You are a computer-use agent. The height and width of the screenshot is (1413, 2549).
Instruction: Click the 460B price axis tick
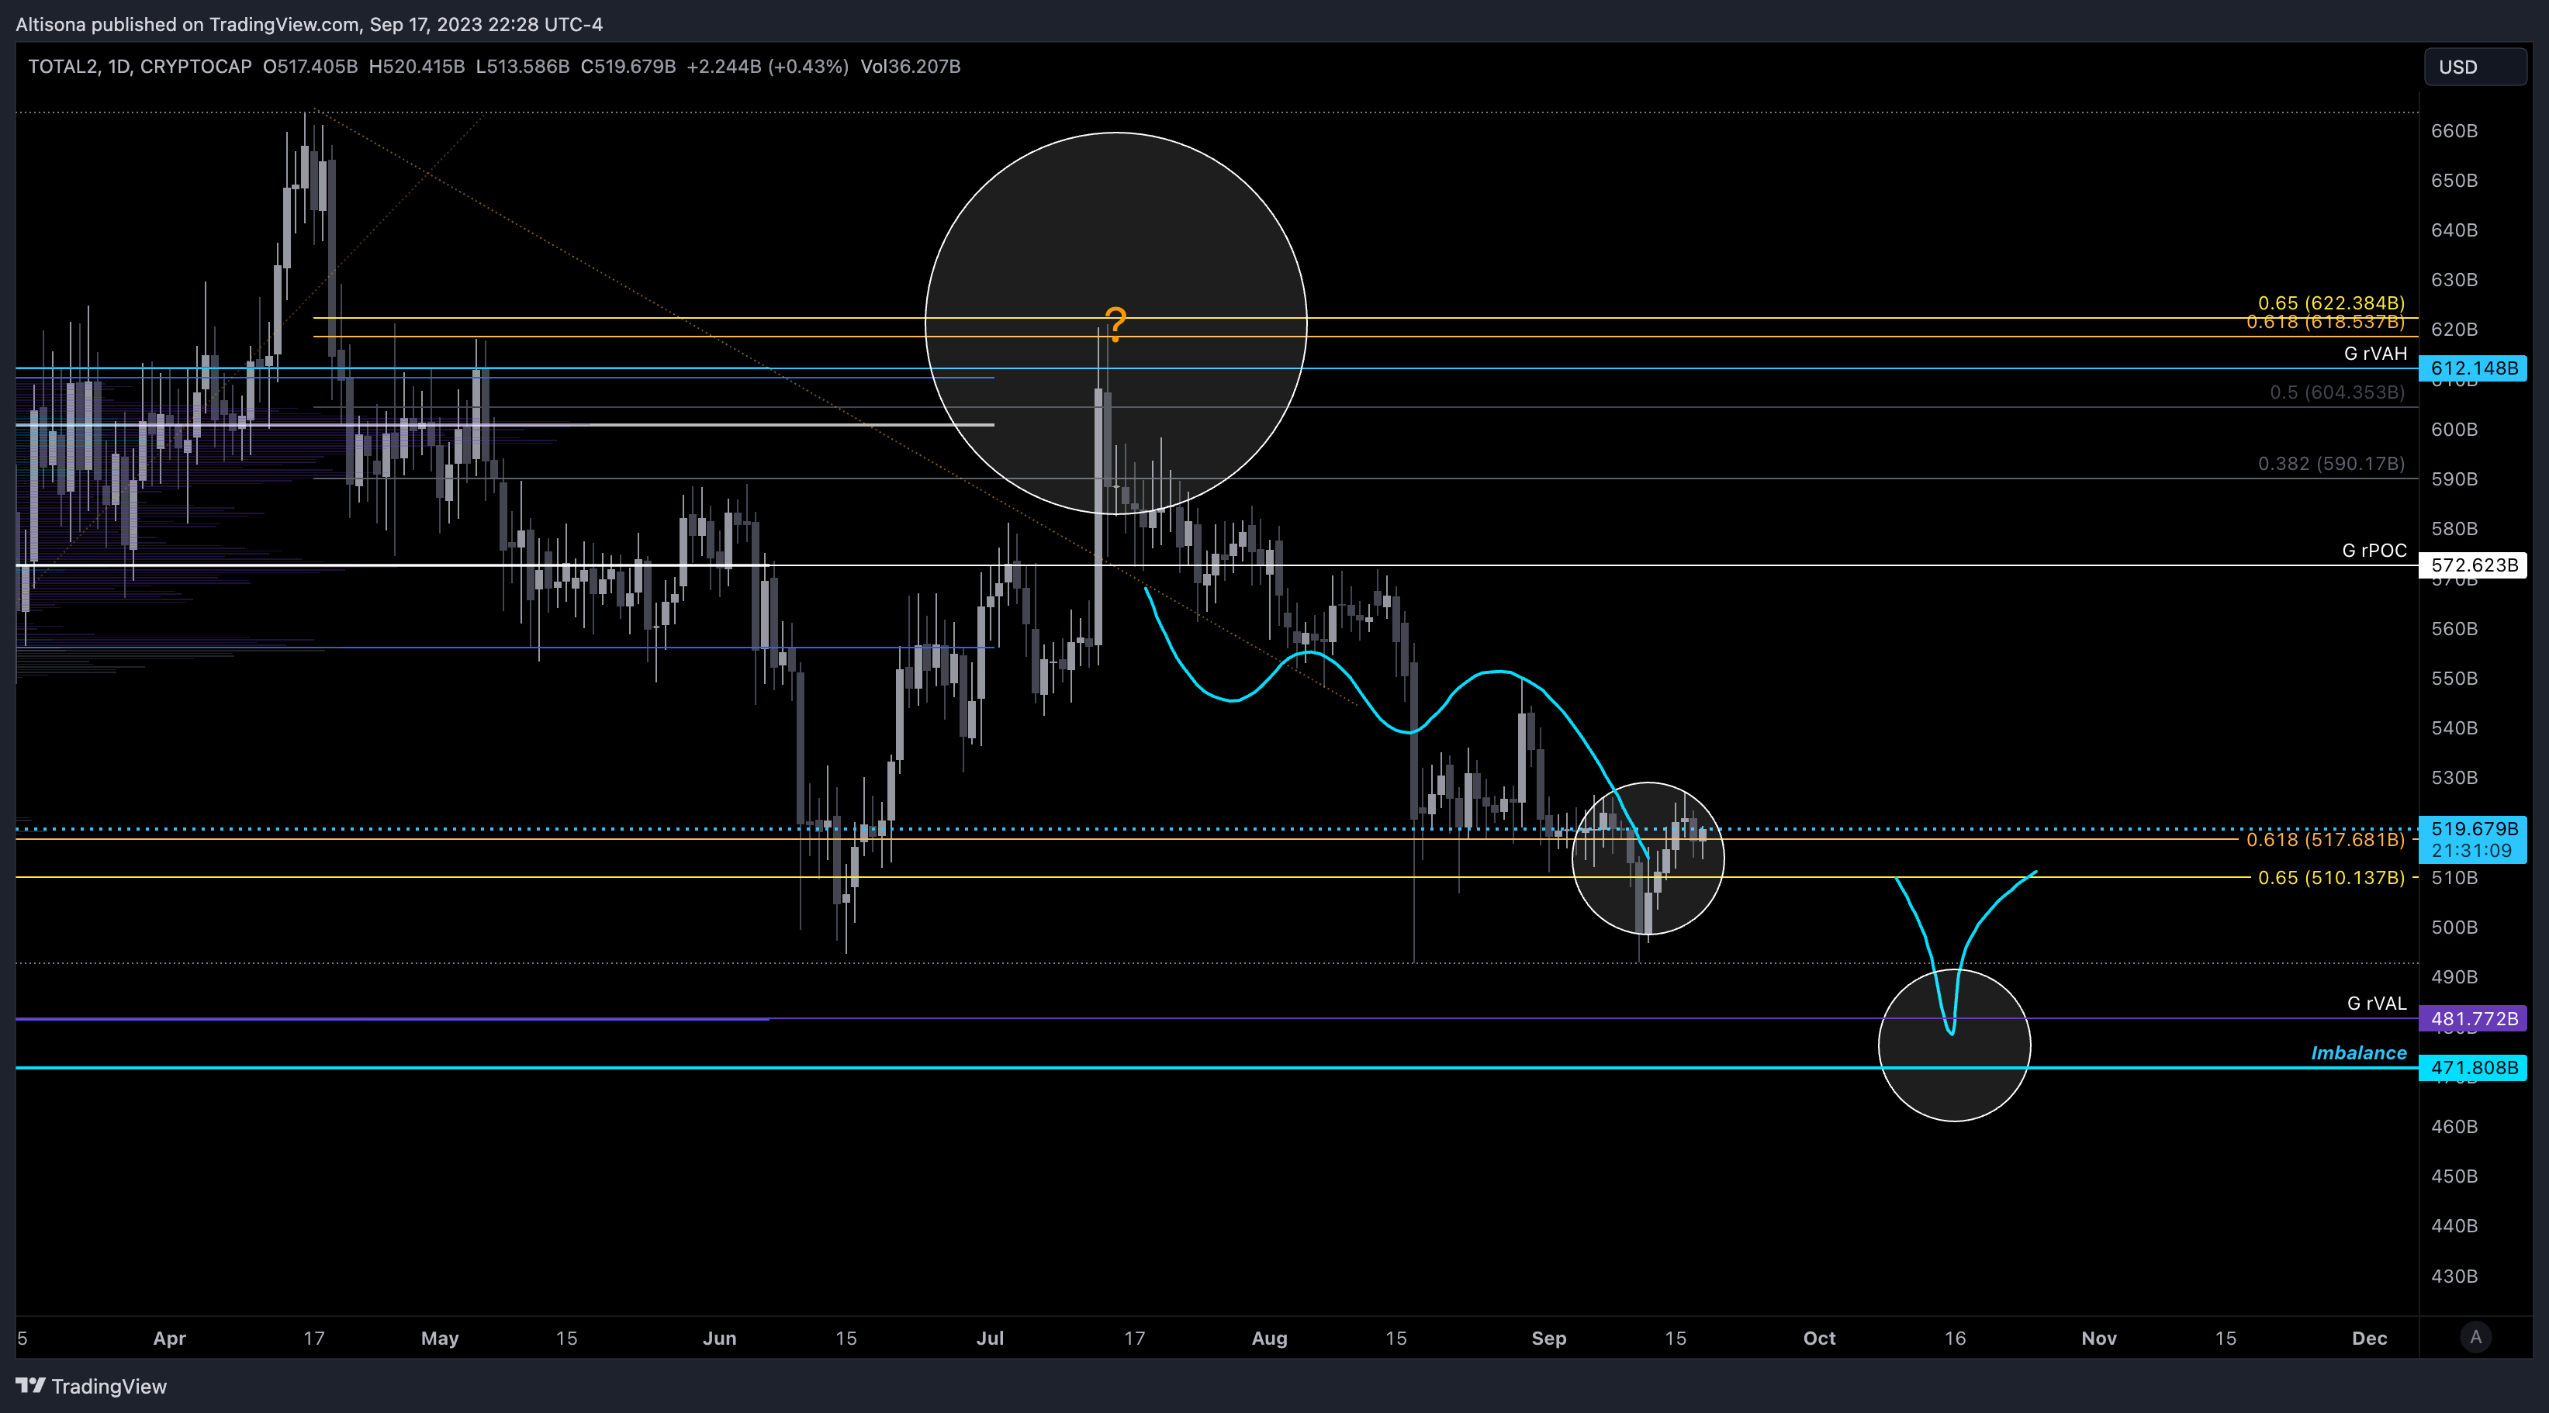[x=2454, y=1126]
